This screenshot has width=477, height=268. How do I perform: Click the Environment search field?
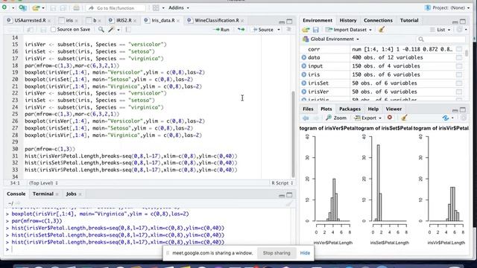(440, 39)
